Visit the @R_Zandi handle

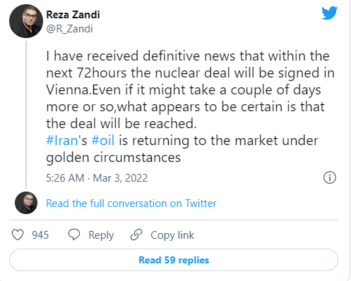(x=69, y=29)
